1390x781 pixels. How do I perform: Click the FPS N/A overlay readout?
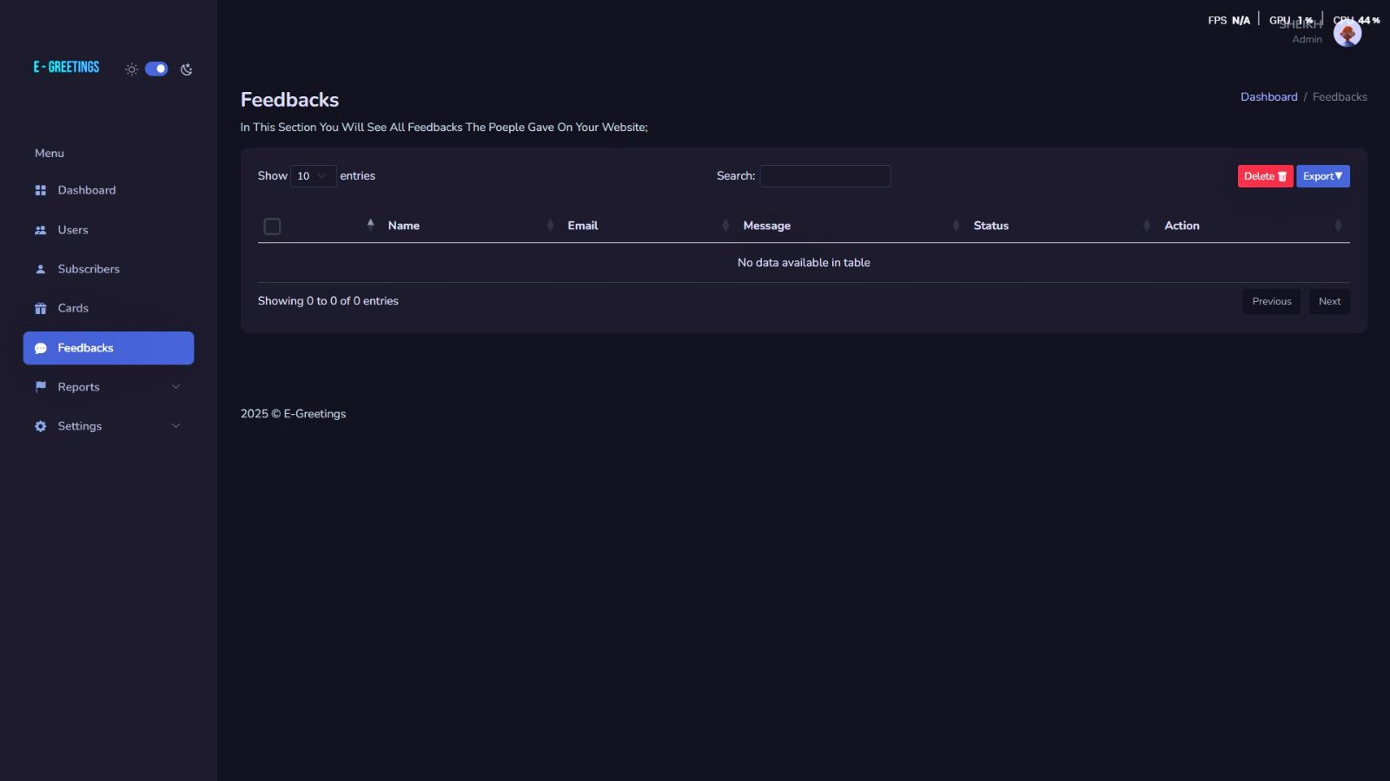coord(1228,20)
